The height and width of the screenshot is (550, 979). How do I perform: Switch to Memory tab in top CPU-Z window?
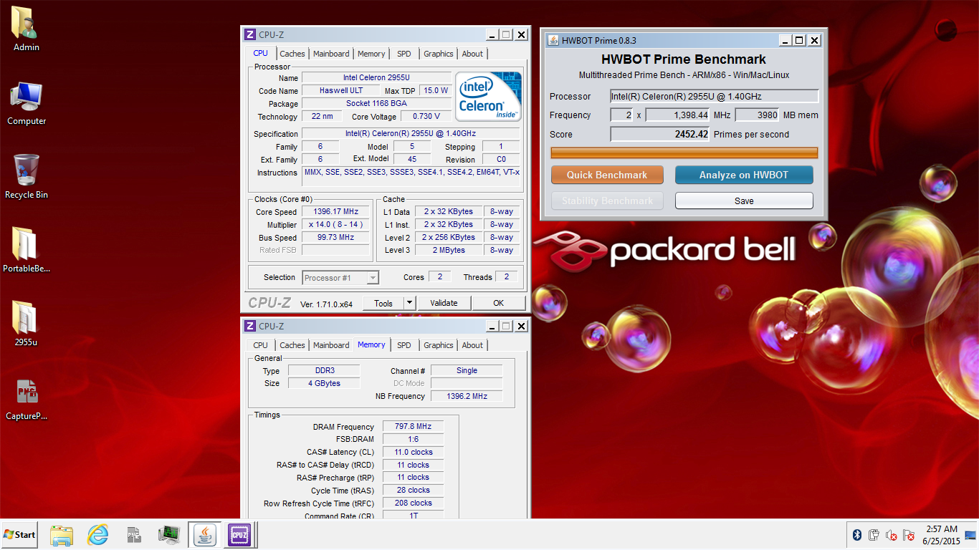click(371, 54)
